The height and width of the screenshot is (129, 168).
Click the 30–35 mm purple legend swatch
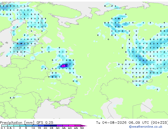point(59,126)
